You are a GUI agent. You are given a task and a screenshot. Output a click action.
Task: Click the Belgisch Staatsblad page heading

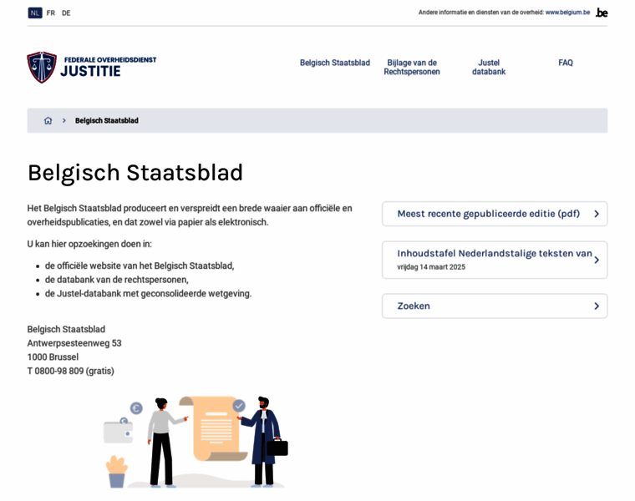[135, 173]
